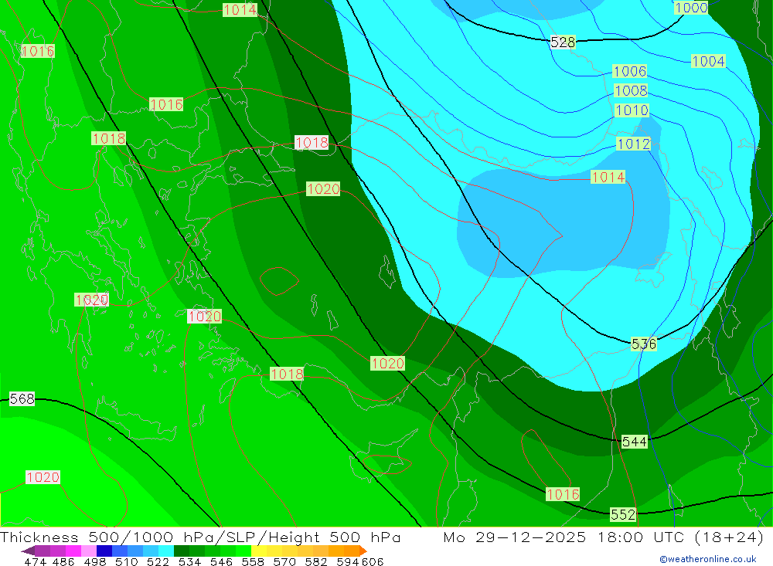Click the 552 height contour label
Image resolution: width=773 pixels, height=566 pixels.
[623, 515]
